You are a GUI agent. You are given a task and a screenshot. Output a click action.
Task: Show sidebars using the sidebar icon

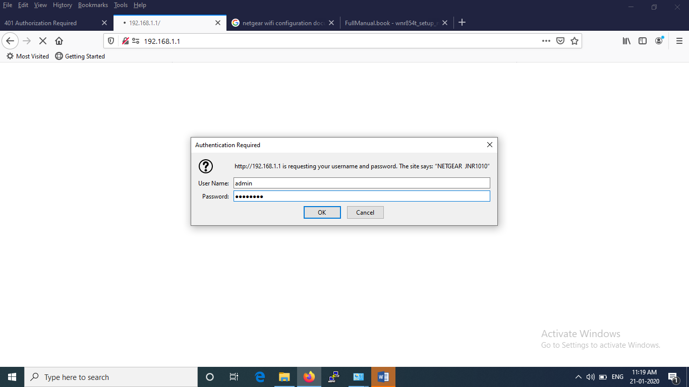(x=643, y=41)
